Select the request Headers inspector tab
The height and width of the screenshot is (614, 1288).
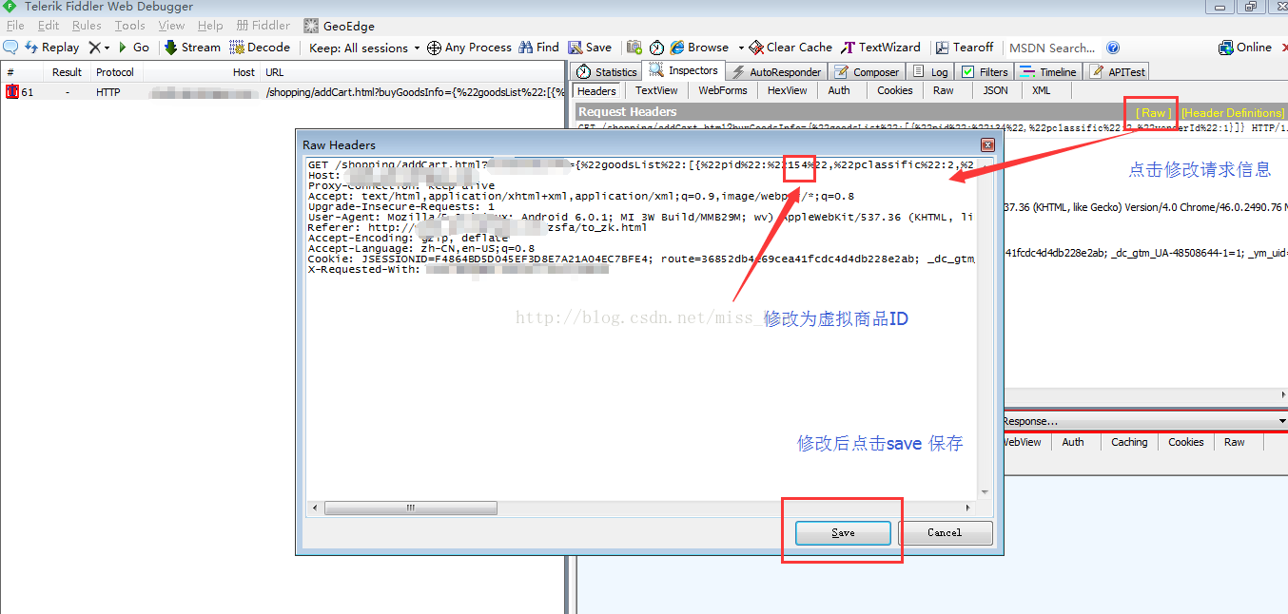[596, 90]
